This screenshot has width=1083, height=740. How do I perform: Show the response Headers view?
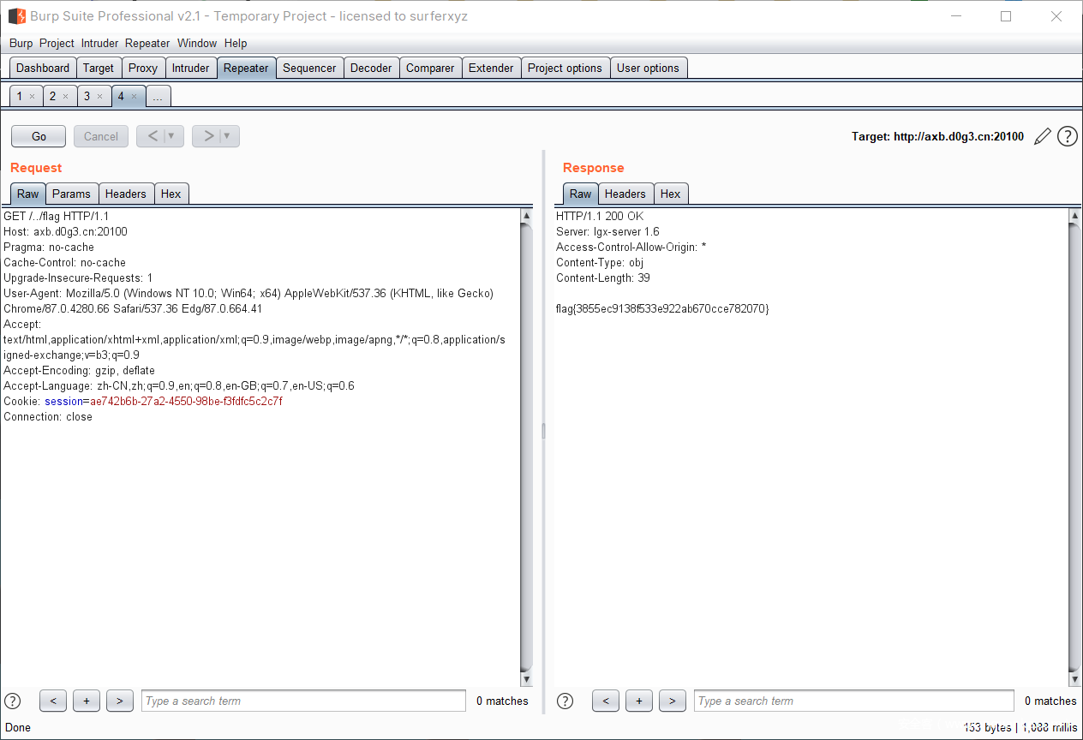(x=625, y=194)
